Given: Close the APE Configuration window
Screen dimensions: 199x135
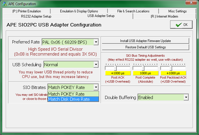Looking at the screenshot, I should (x=191, y=3).
